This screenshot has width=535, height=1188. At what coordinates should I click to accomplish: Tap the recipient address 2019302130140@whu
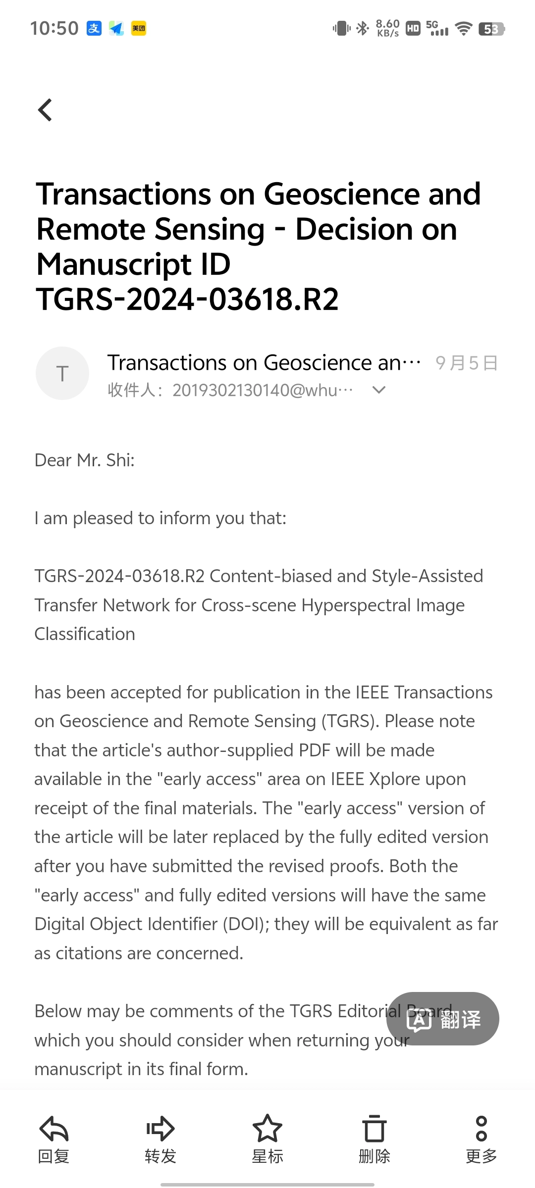tap(263, 390)
